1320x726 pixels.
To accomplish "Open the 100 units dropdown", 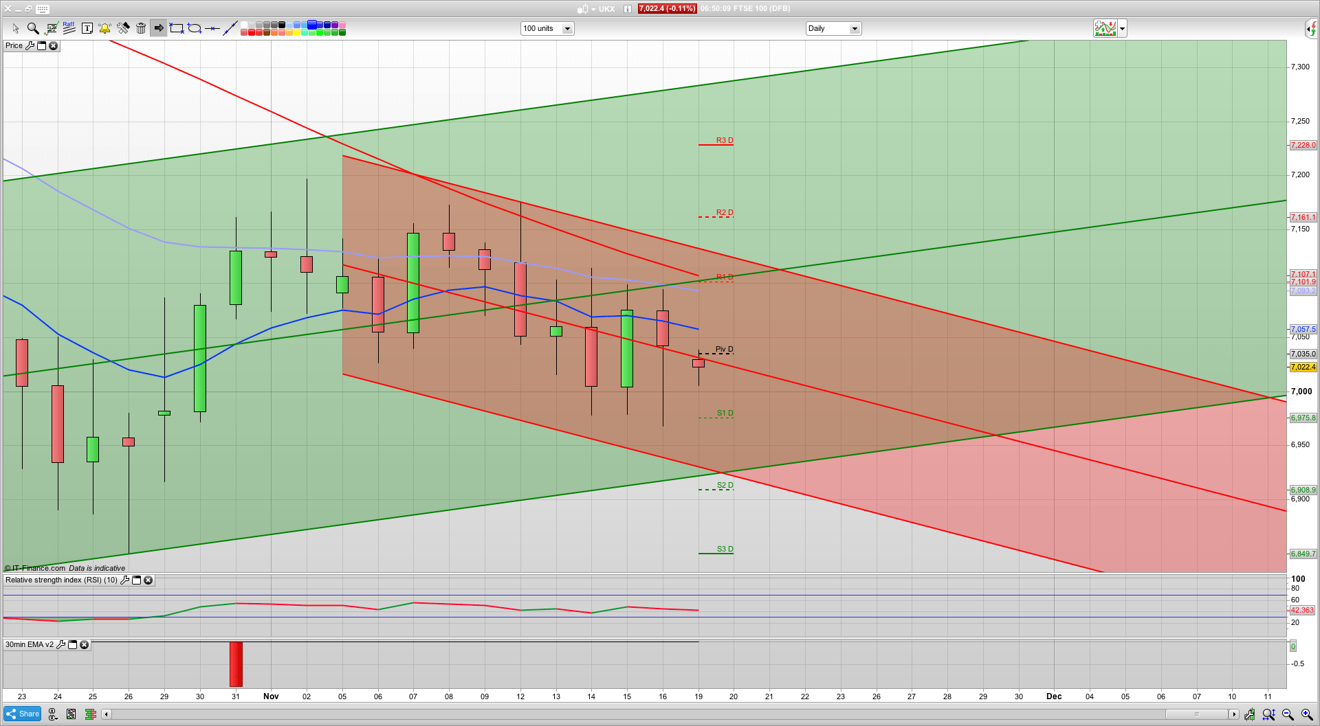I will click(x=547, y=28).
